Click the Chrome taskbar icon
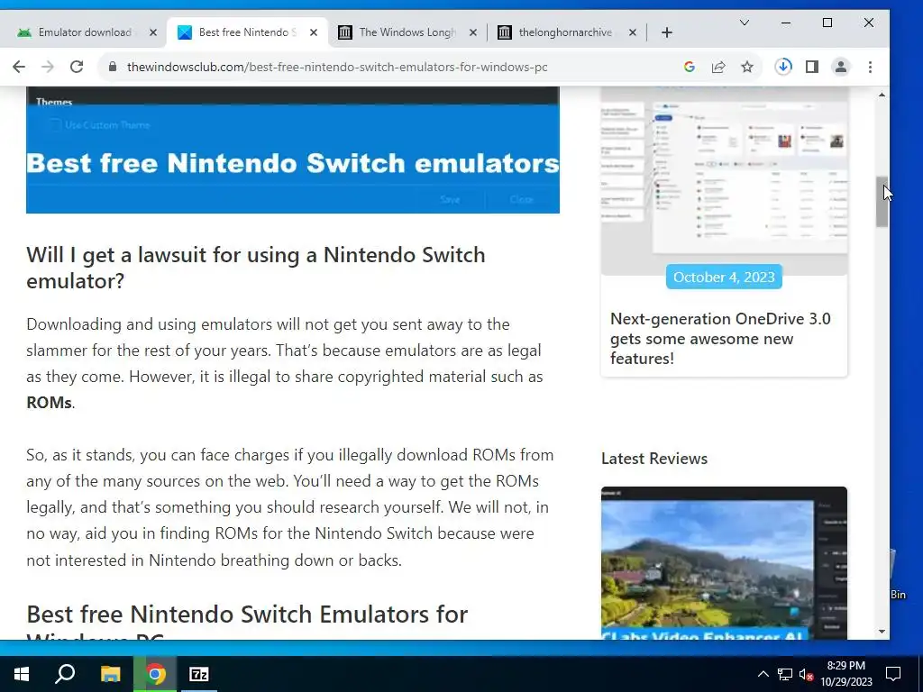 pos(155,674)
